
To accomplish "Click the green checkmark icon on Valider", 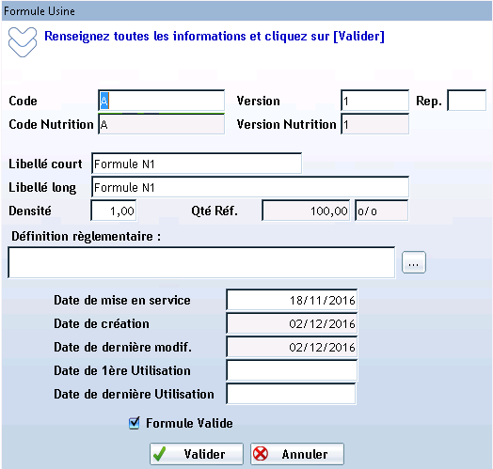I will coord(159,454).
